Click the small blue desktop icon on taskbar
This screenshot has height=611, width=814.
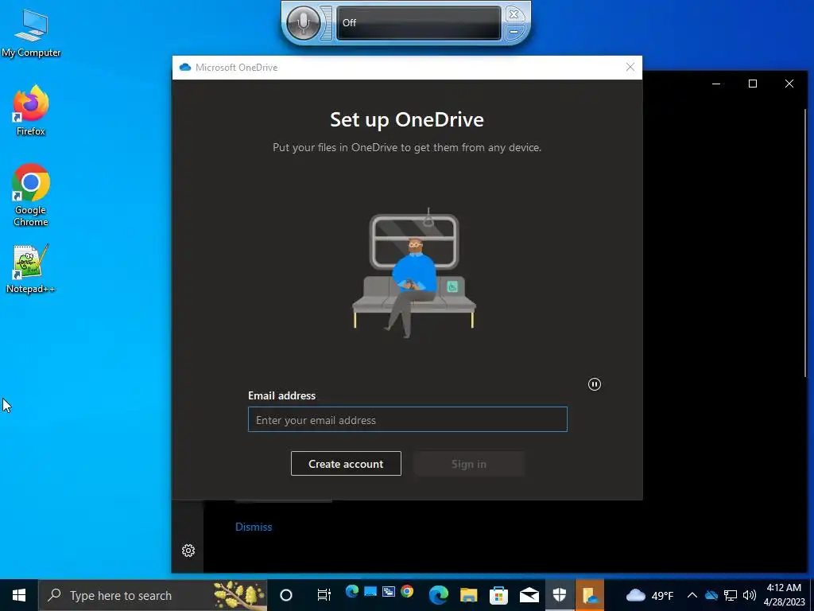[370, 591]
